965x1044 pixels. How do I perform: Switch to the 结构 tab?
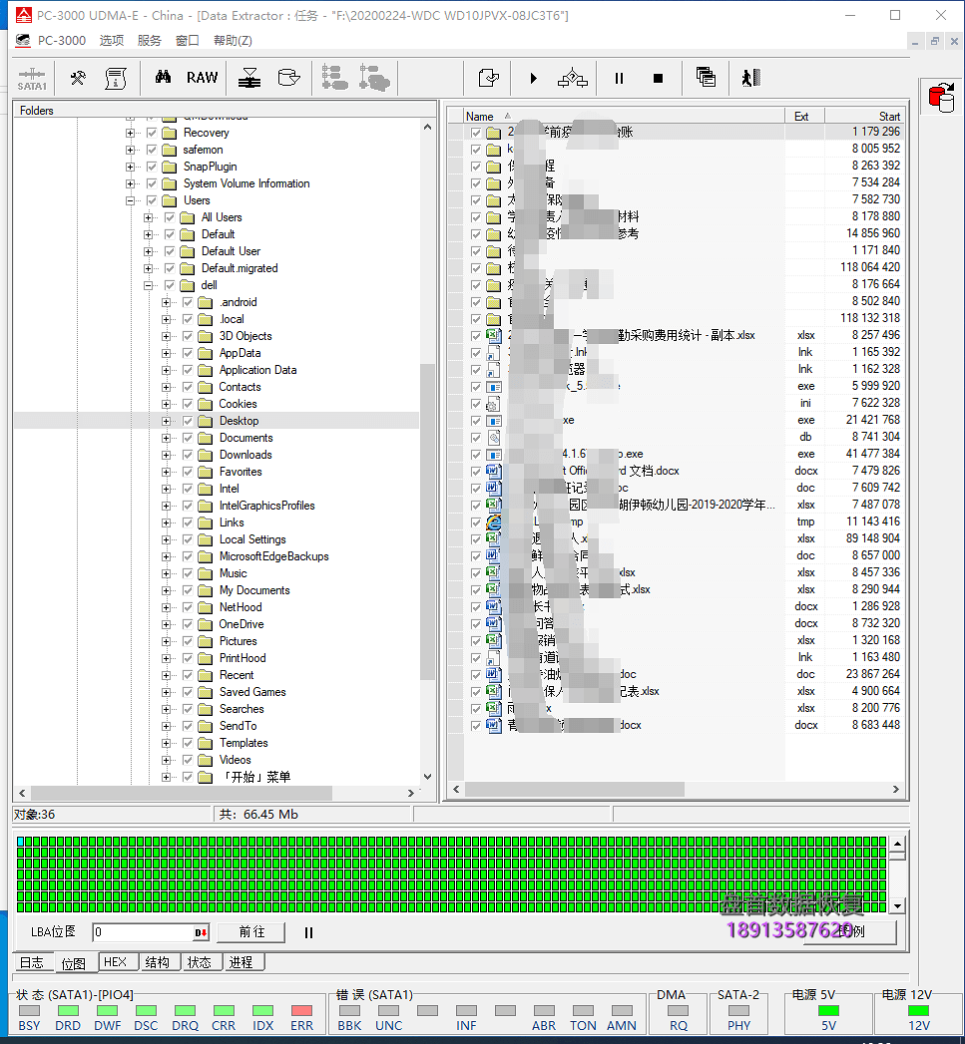(x=158, y=963)
